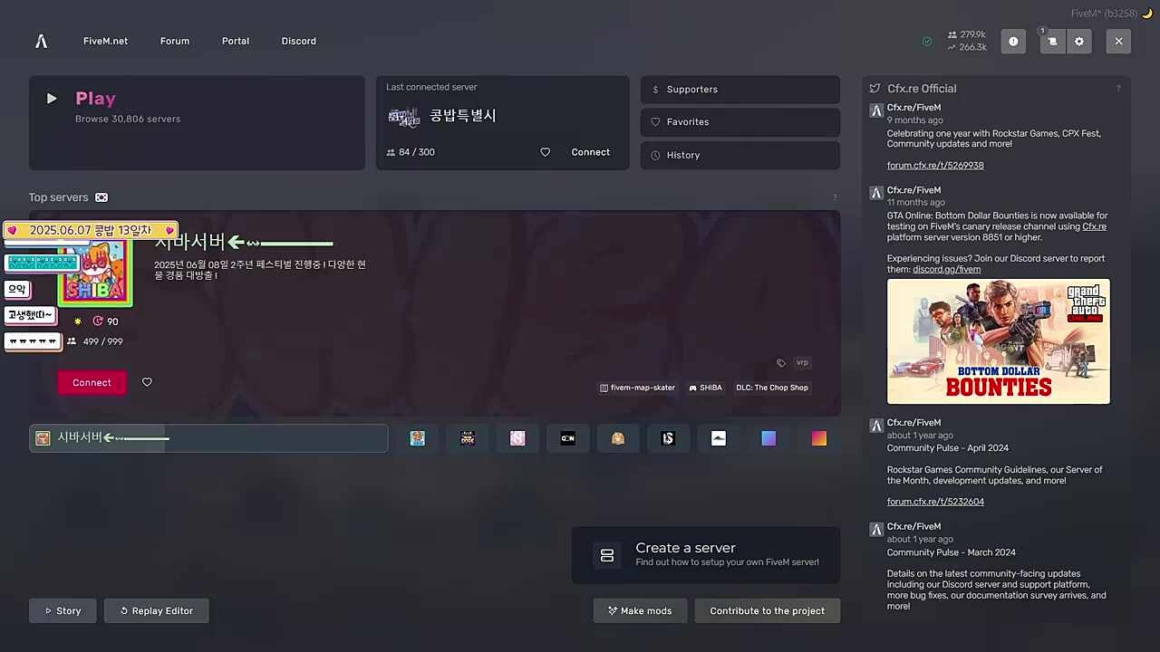Click the Story button
The image size is (1160, 652).
point(63,611)
